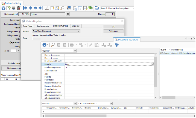This screenshot has width=196, height=118.
Task: Open the Bereich field dropdown arrow
Action: click(152, 64)
